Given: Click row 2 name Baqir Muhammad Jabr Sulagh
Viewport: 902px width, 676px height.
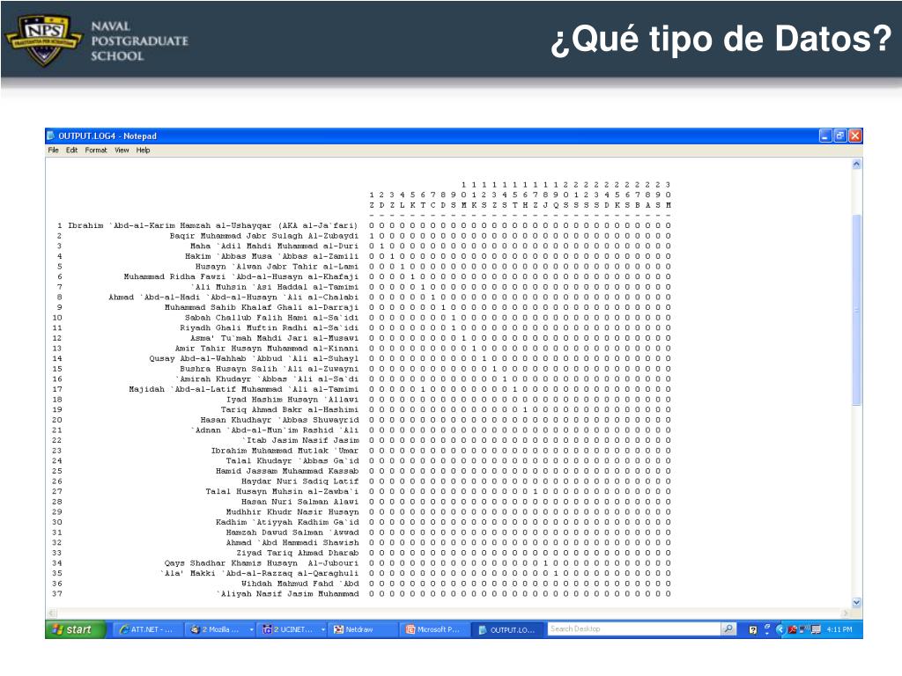Looking at the screenshot, I should [x=263, y=236].
